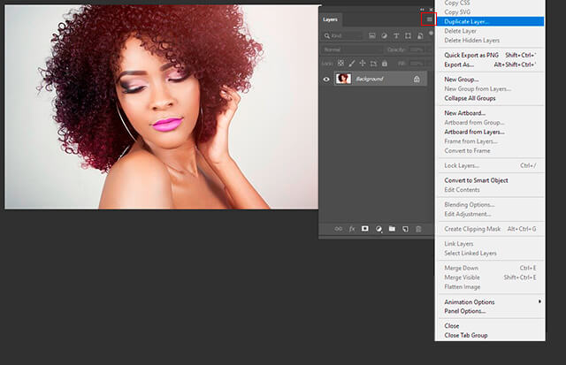Toggle adjustment layers filter icon
Screen dimensions: 566x365
click(384, 35)
